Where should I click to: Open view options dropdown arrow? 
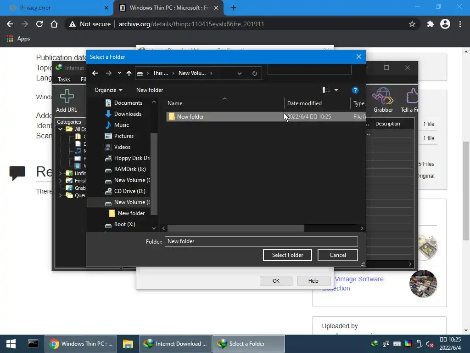click(336, 90)
